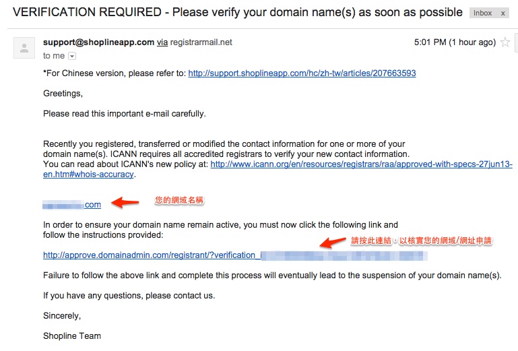The height and width of the screenshot is (351, 518).
Task: Click the red Chinese annotation near verification link
Action: click(421, 241)
